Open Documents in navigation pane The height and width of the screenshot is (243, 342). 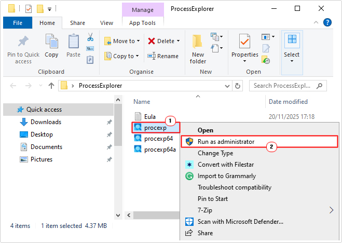[58, 147]
